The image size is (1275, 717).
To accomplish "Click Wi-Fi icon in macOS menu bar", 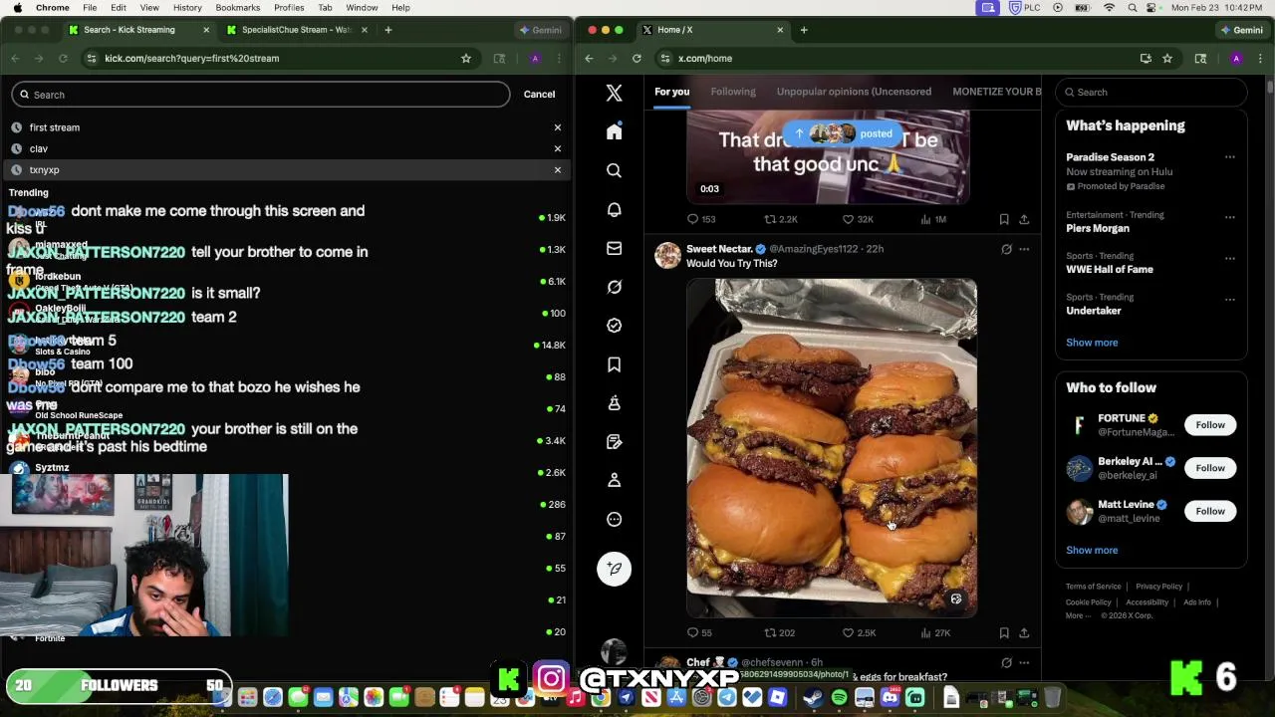I will 1109,7.
